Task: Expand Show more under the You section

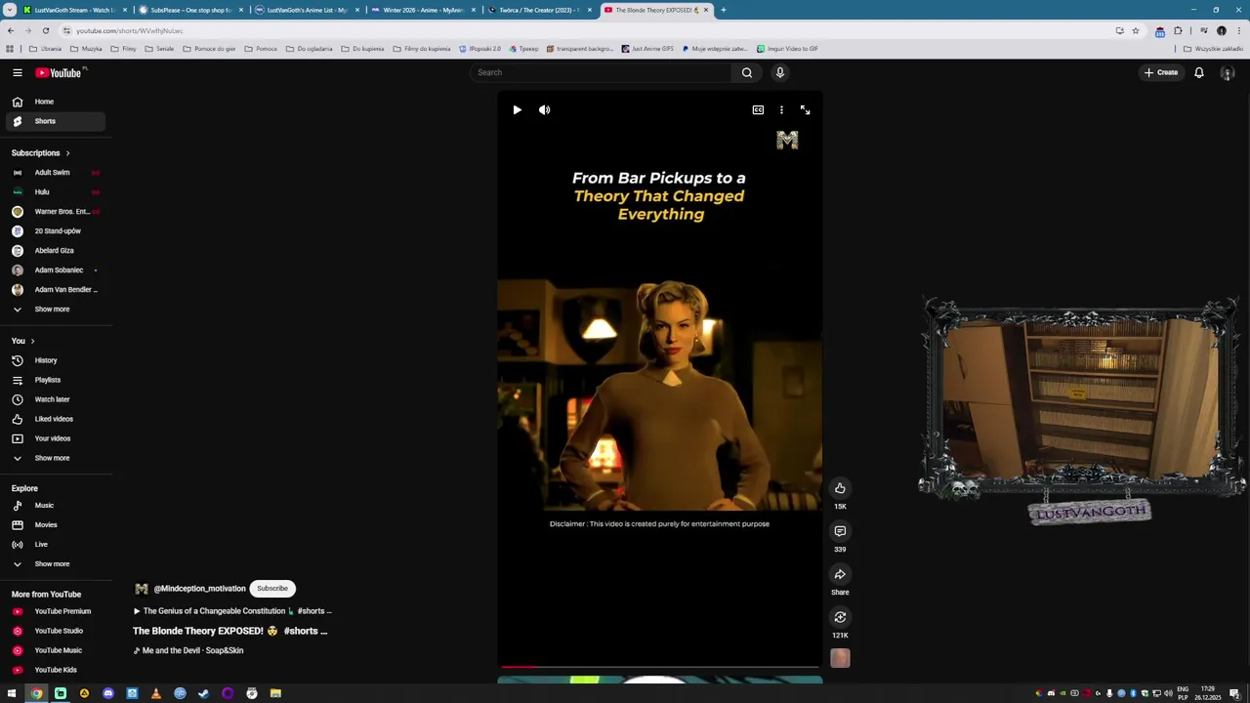Action: pos(55,458)
